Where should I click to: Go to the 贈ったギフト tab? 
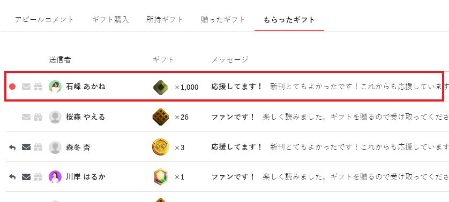223,20
